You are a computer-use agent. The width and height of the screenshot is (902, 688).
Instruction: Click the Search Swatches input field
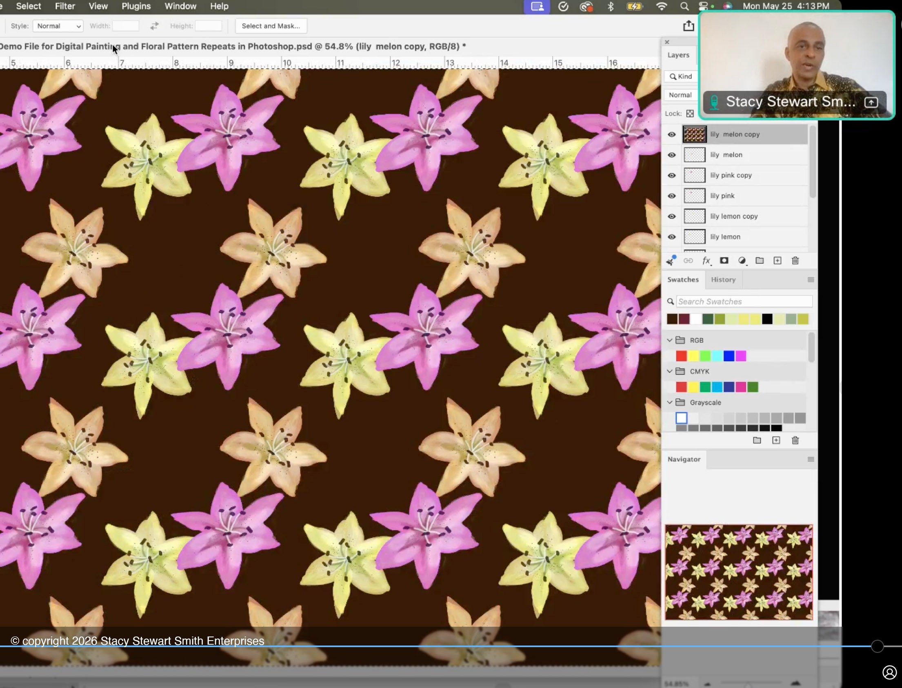click(x=744, y=302)
